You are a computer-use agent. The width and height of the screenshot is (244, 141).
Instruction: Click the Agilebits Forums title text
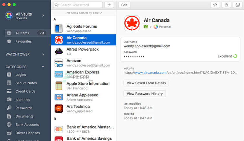(x=82, y=27)
